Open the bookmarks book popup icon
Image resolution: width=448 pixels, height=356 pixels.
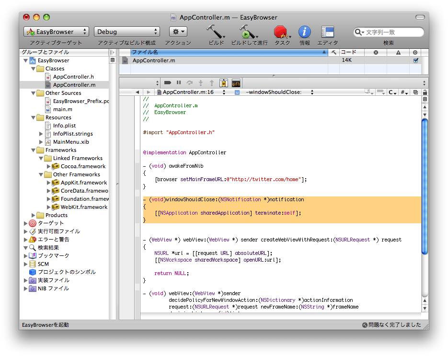tap(369, 92)
